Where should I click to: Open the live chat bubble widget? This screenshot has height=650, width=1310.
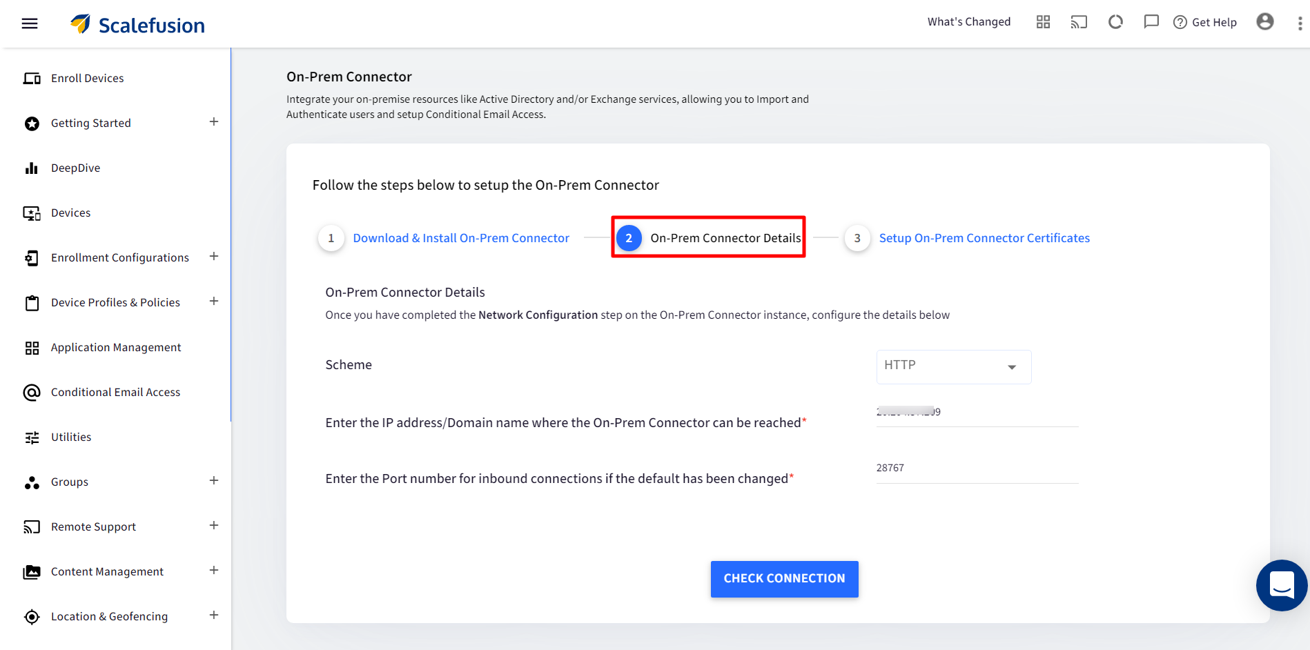click(x=1282, y=585)
